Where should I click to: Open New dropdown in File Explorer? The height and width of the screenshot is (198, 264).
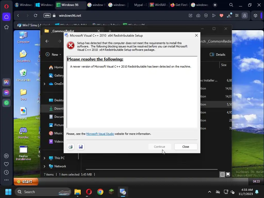pos(53,55)
